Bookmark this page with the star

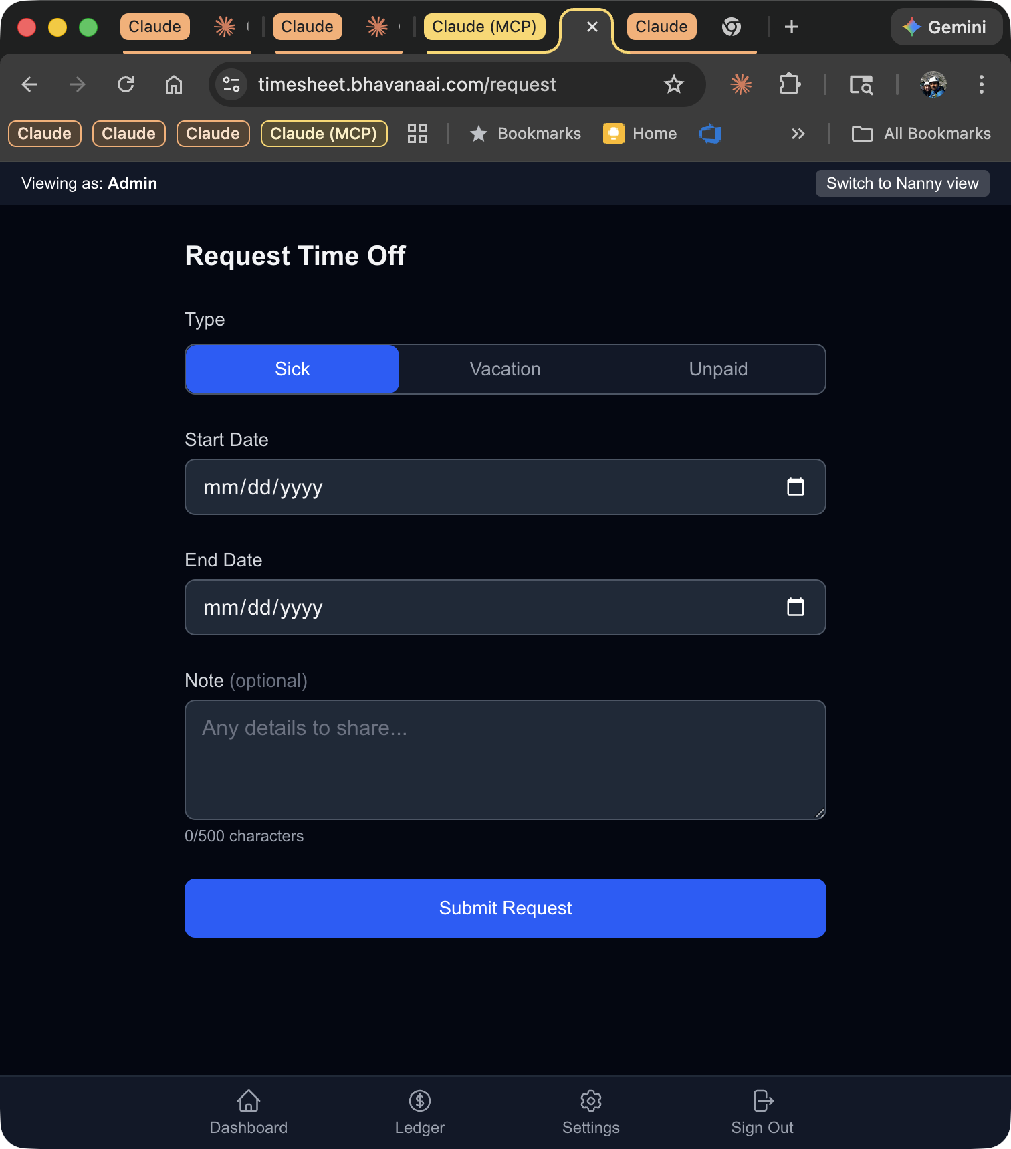(673, 84)
